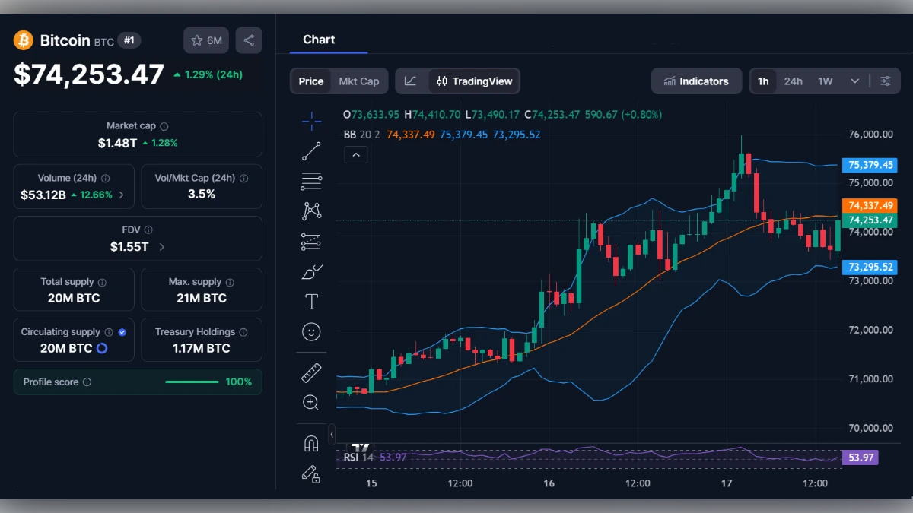Switch to the 24h timeframe tab
This screenshot has height=513, width=913.
tap(793, 81)
